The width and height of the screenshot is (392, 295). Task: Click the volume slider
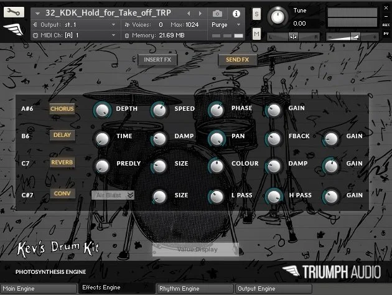(352, 37)
